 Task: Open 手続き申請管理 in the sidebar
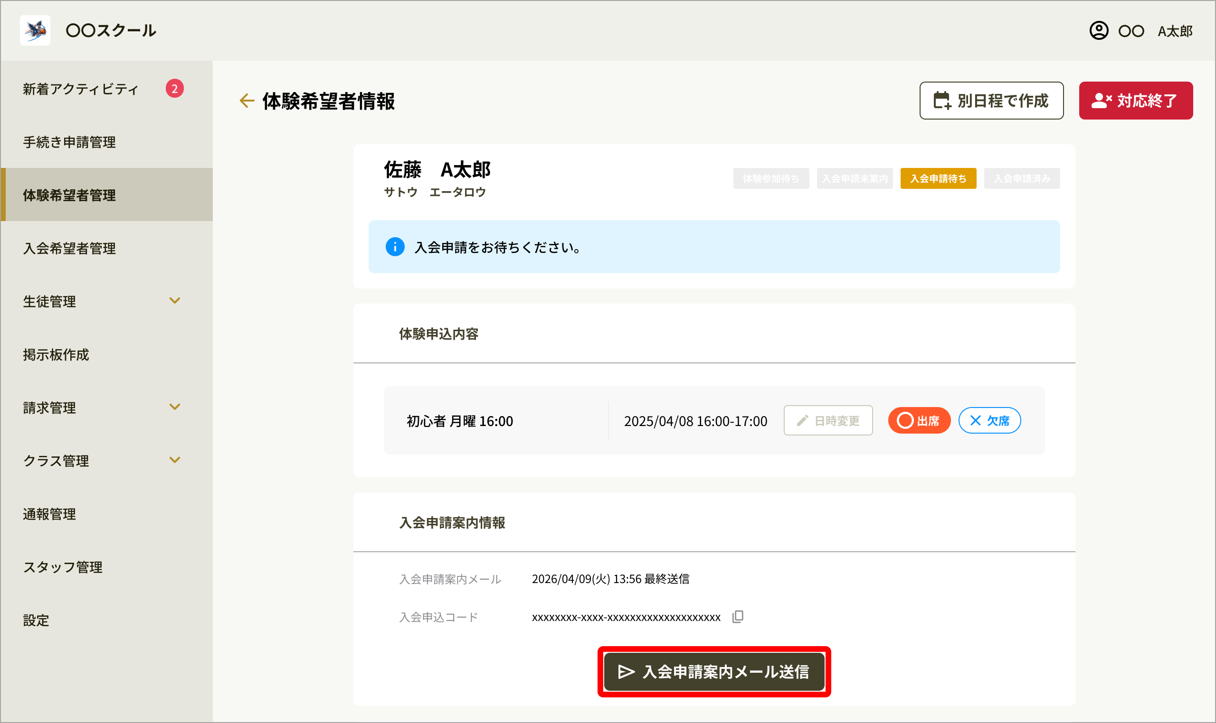[x=107, y=142]
